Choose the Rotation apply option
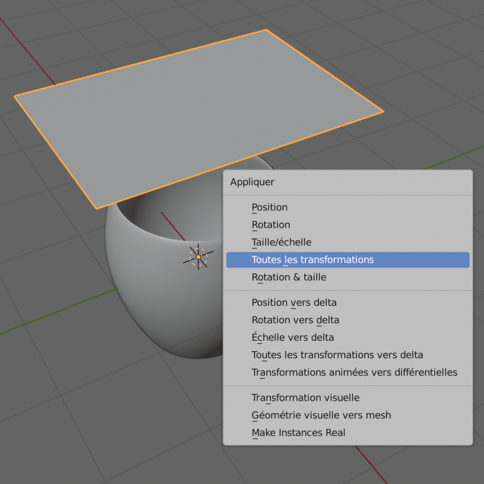484x484 pixels. coord(271,225)
